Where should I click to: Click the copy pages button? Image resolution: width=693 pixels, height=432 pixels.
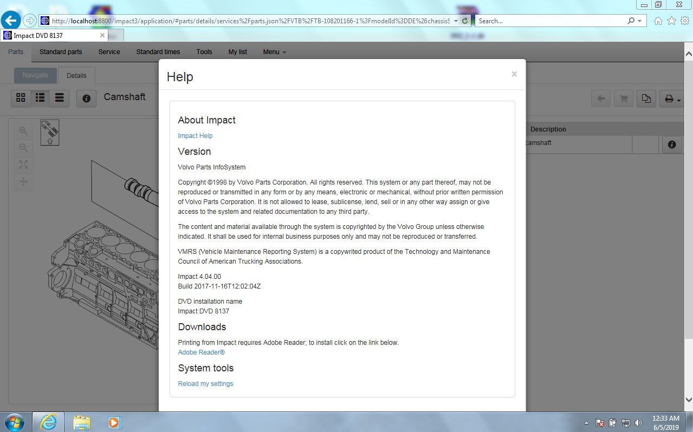click(x=646, y=99)
